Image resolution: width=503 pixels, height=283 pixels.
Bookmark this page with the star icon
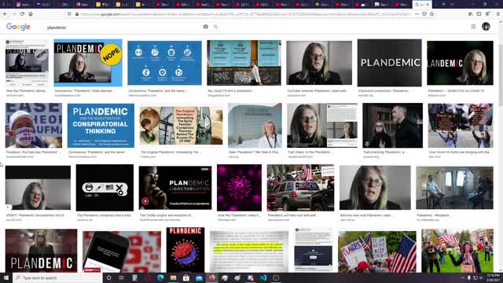point(431,14)
